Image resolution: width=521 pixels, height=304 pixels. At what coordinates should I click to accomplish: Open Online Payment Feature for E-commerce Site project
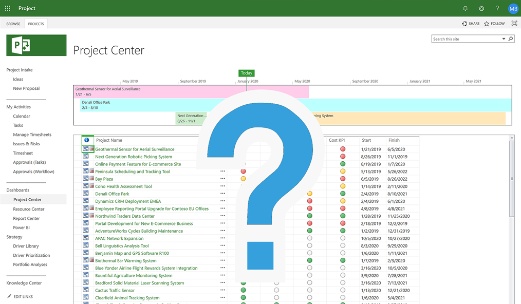[138, 164]
